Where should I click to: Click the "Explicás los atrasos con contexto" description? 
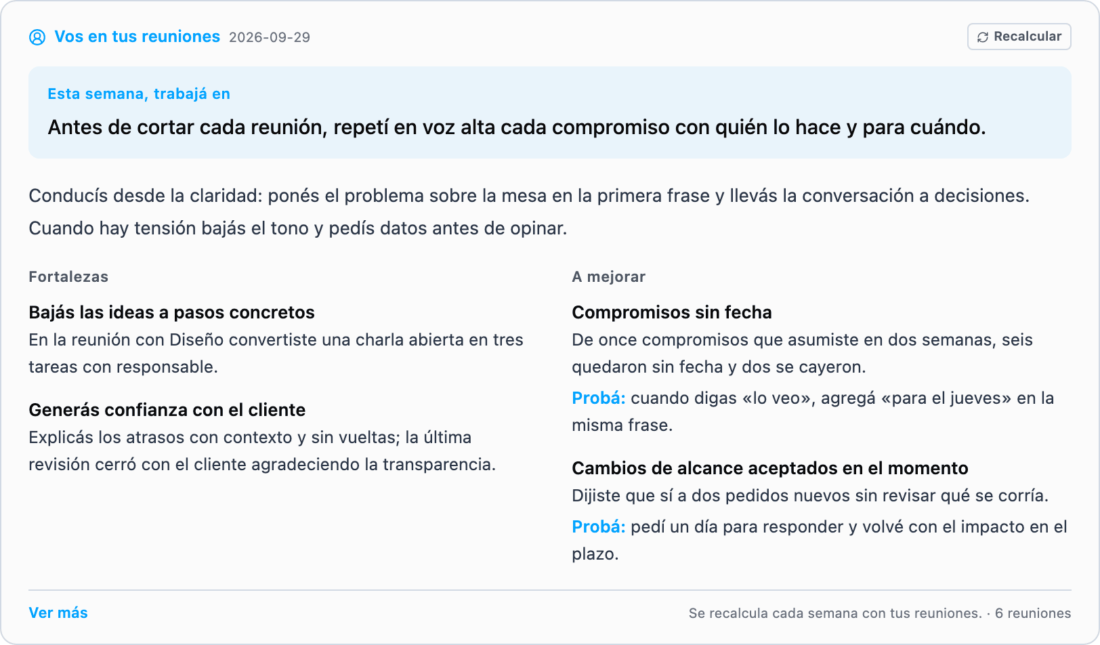[x=262, y=451]
